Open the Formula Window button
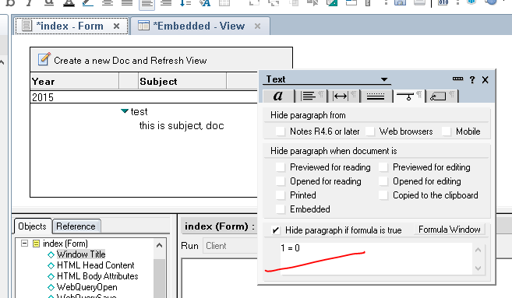The height and width of the screenshot is (298, 512). [450, 230]
